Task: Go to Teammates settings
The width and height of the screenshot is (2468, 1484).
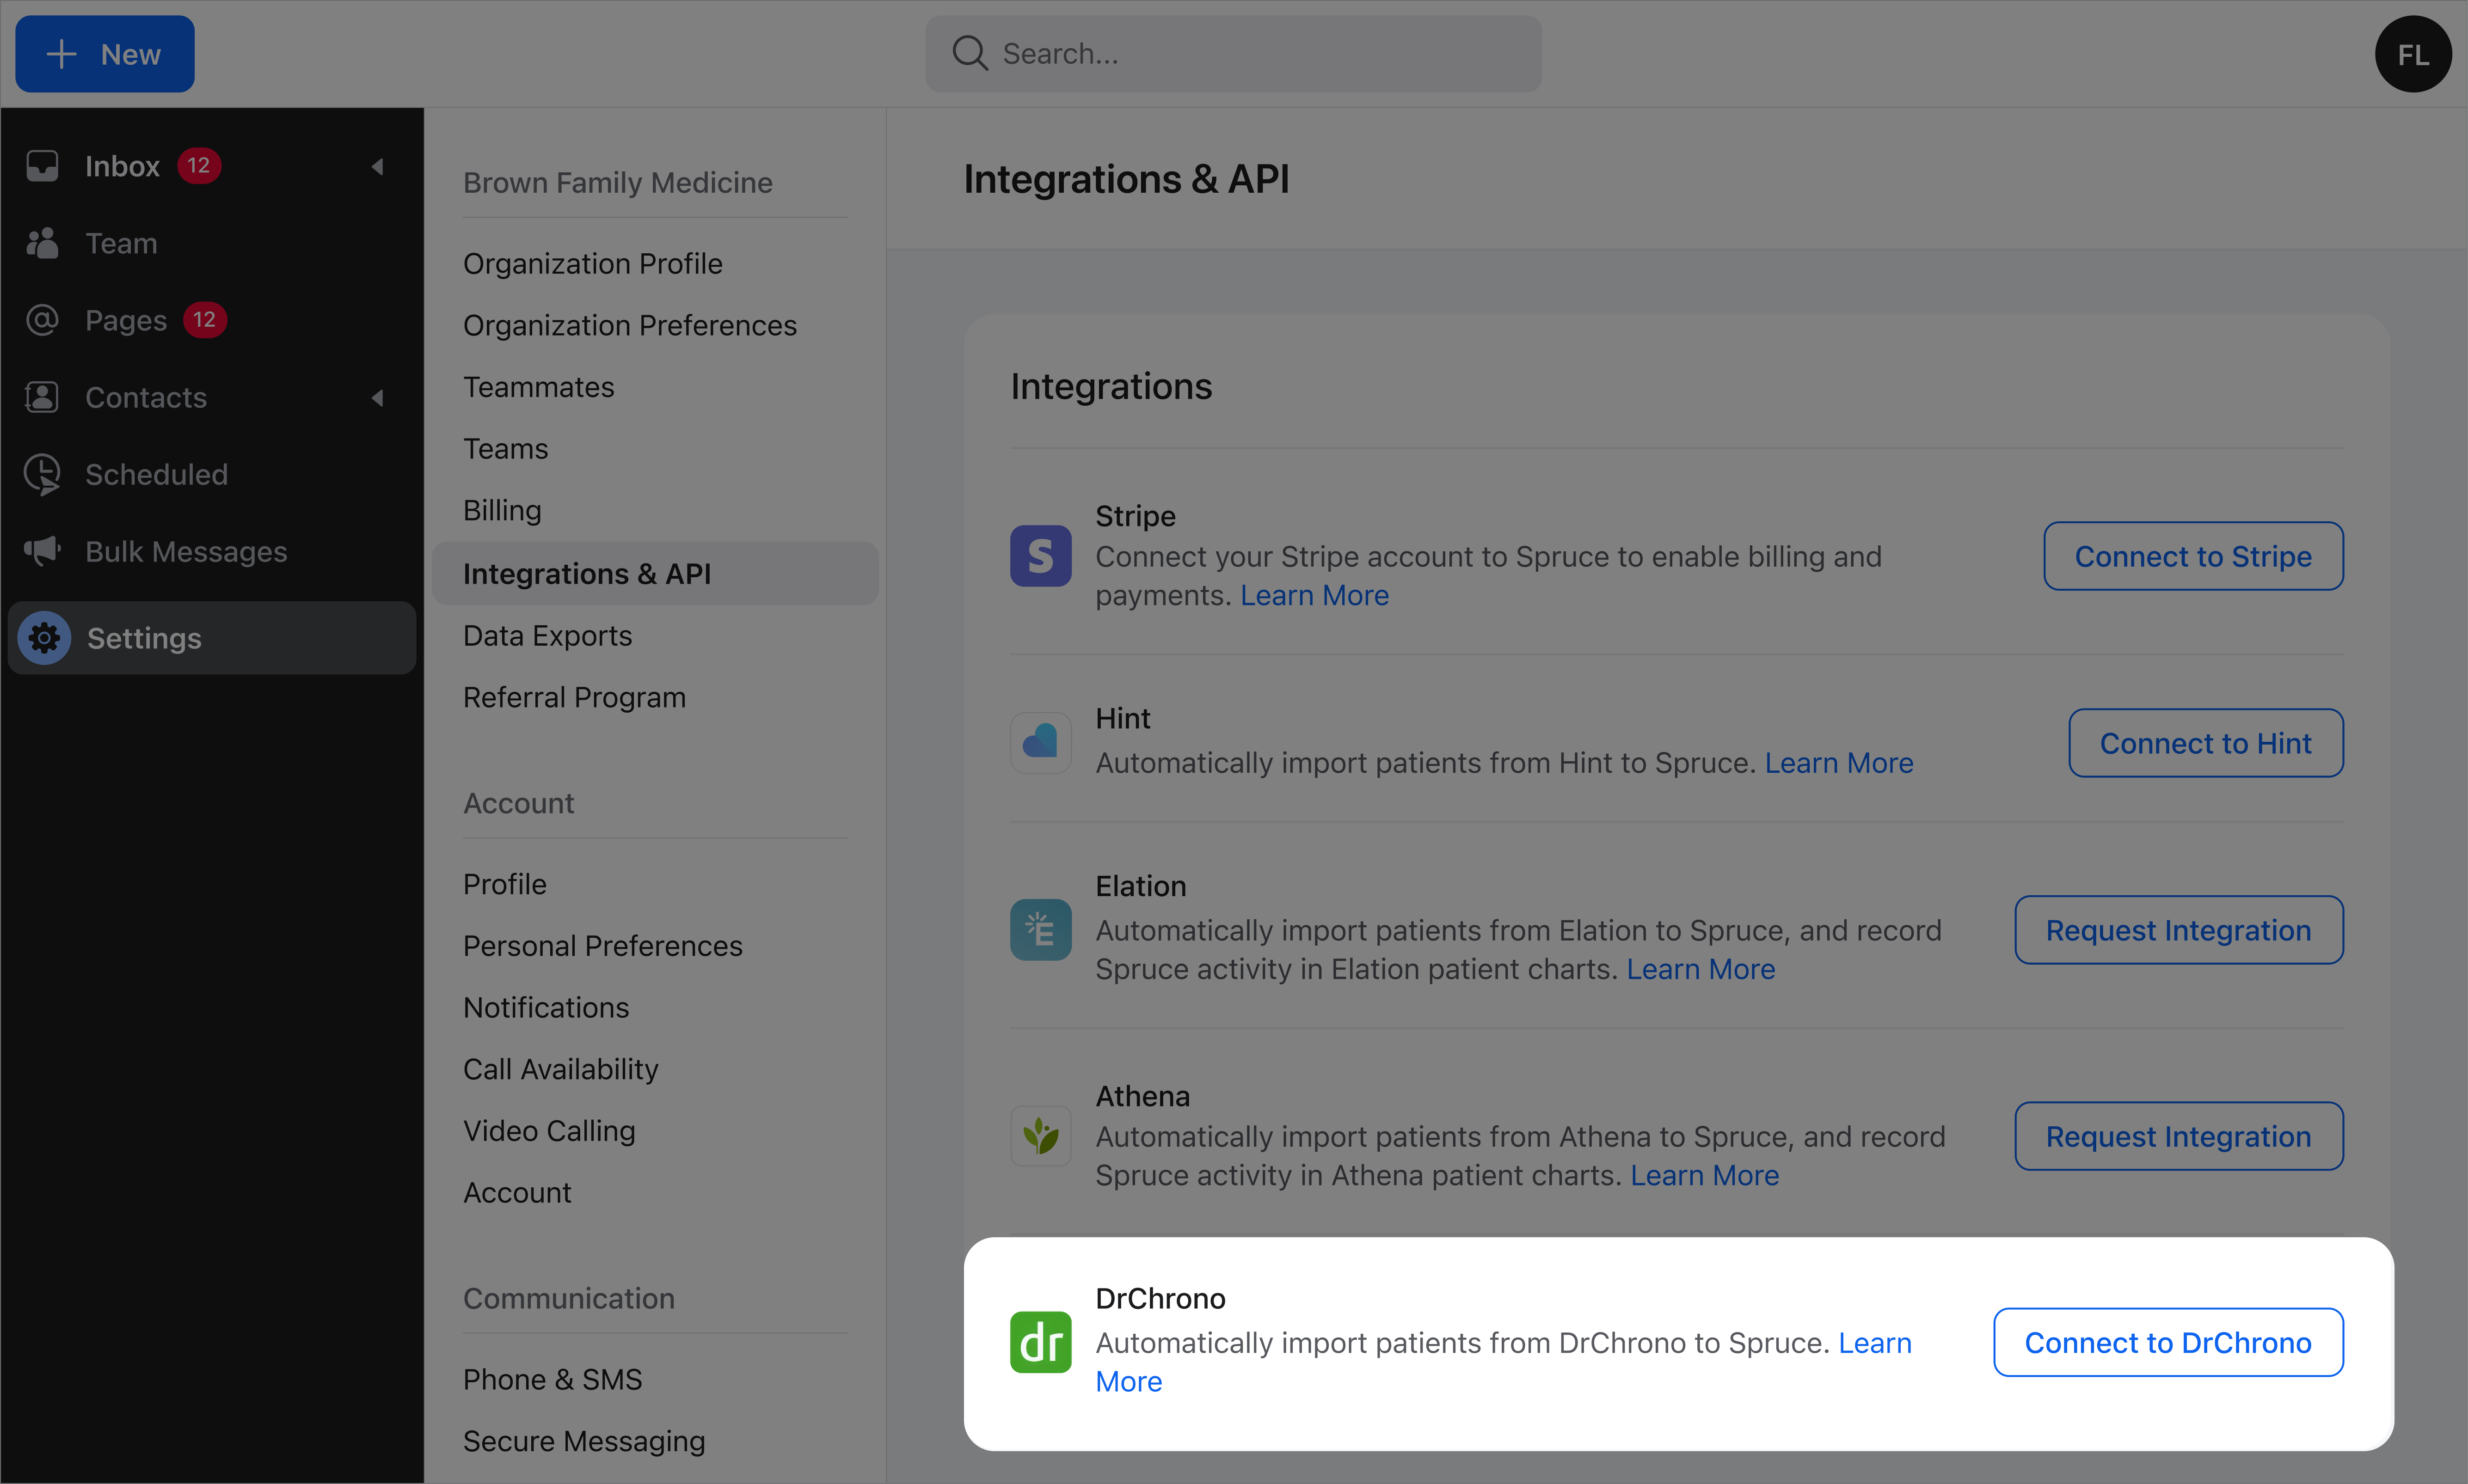Action: click(x=538, y=387)
